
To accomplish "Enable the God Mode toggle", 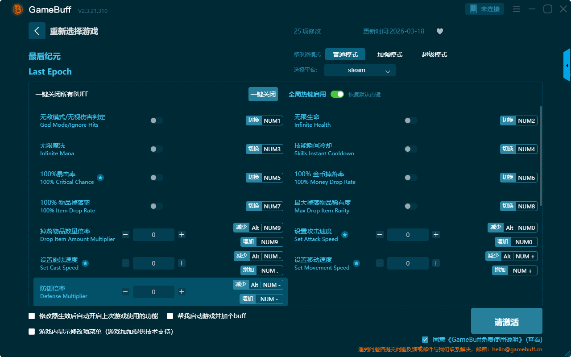I will (157, 120).
